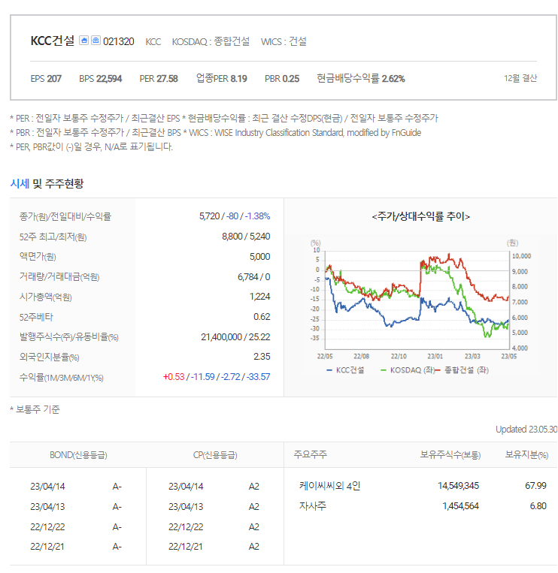The image size is (558, 573).
Task: Click the 주요주주 column header
Action: (x=311, y=454)
